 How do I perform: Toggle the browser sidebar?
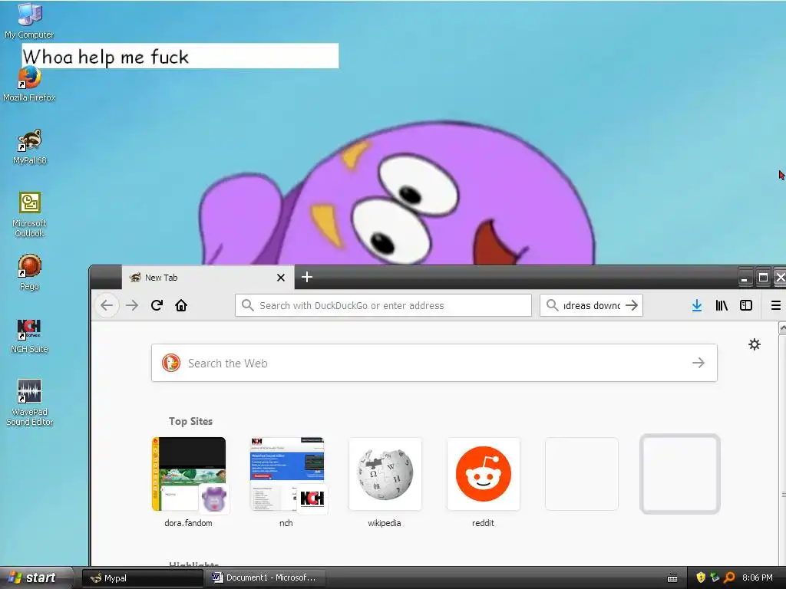pos(746,305)
